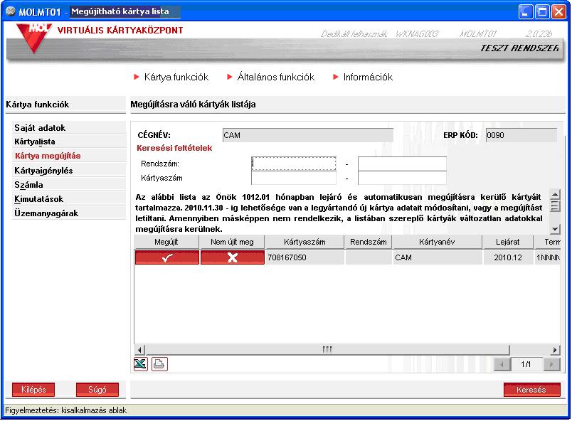Click the CÉGNÉV field containing CAM
572x421 pixels.
[x=308, y=135]
